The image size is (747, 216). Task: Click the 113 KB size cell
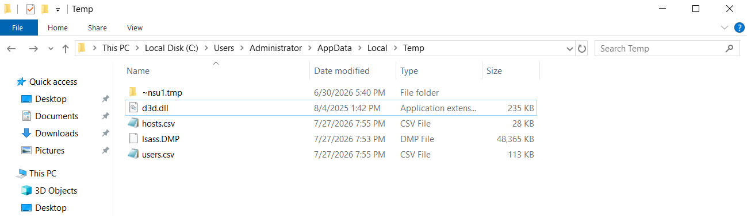(522, 155)
